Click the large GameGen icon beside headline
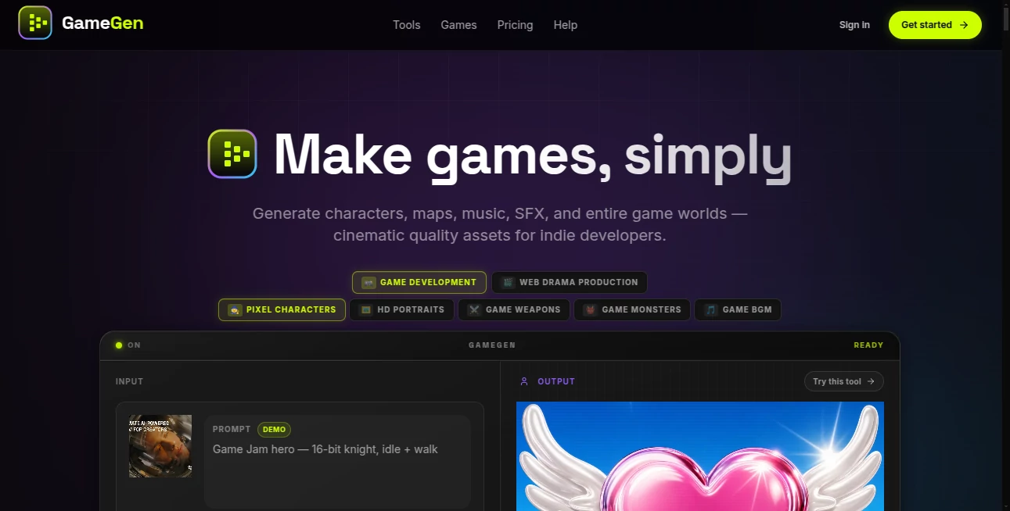Image resolution: width=1010 pixels, height=511 pixels. [x=232, y=154]
